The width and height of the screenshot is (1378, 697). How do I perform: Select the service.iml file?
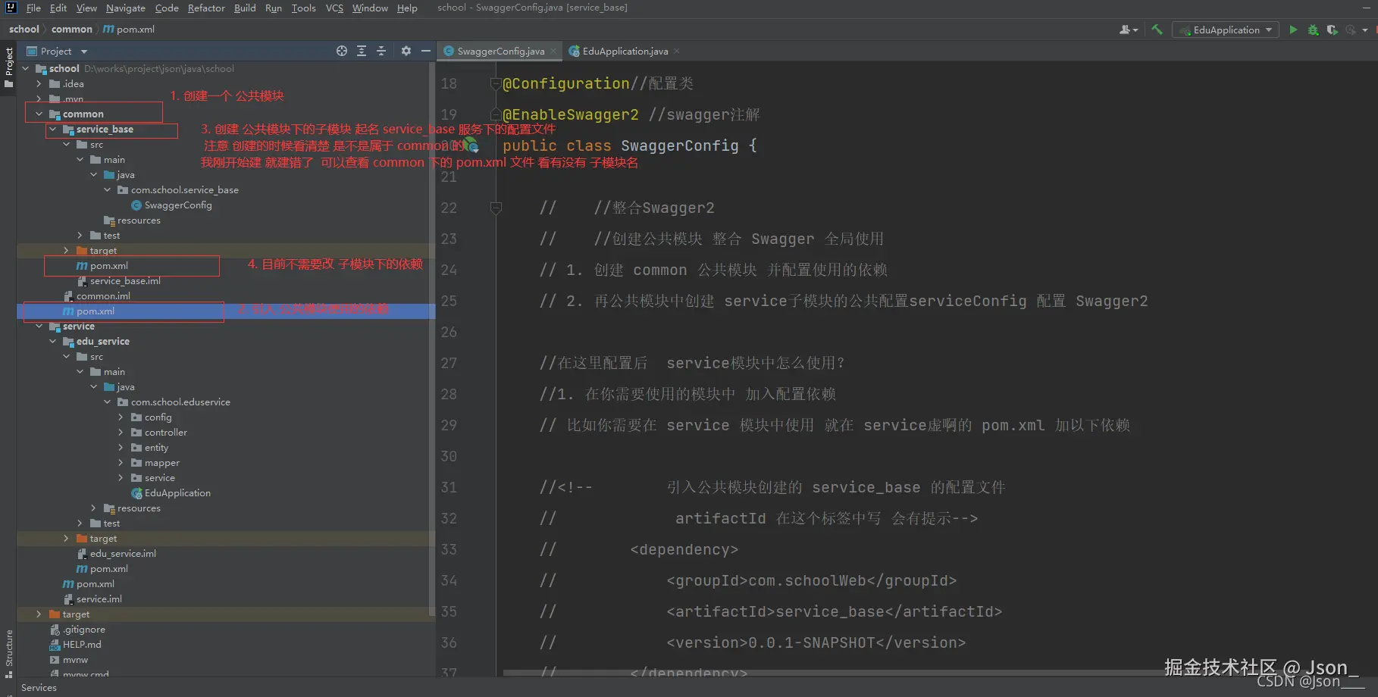click(92, 599)
